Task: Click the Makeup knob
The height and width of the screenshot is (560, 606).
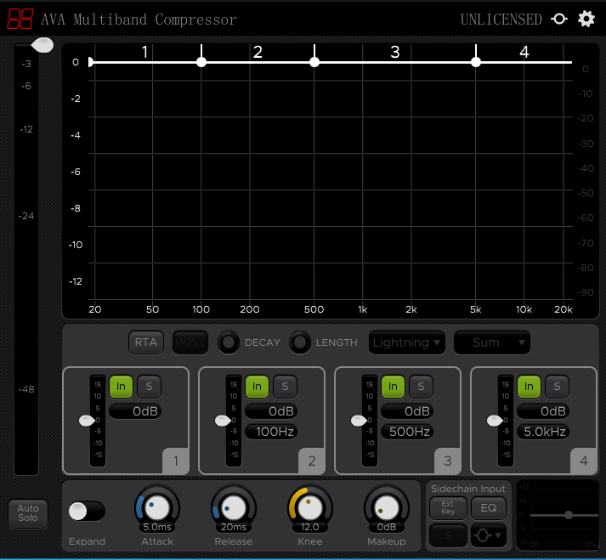Action: 387,508
